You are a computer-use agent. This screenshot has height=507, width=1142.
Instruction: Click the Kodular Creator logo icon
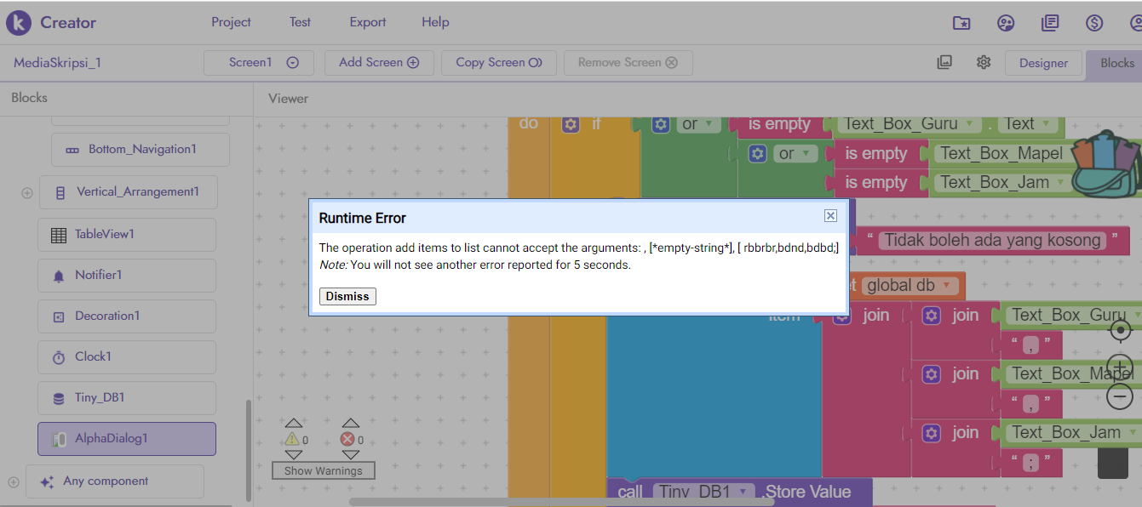click(18, 23)
